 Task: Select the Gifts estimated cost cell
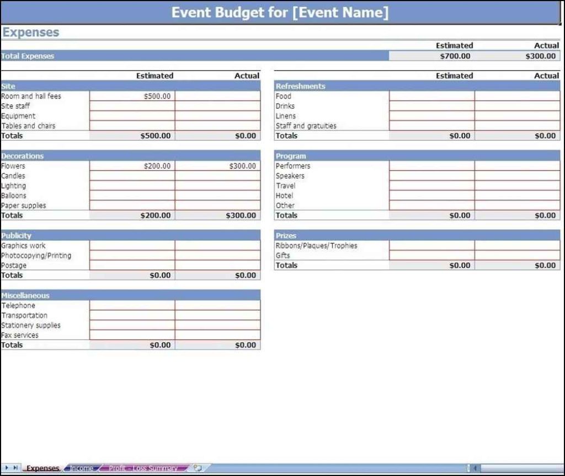tap(431, 256)
